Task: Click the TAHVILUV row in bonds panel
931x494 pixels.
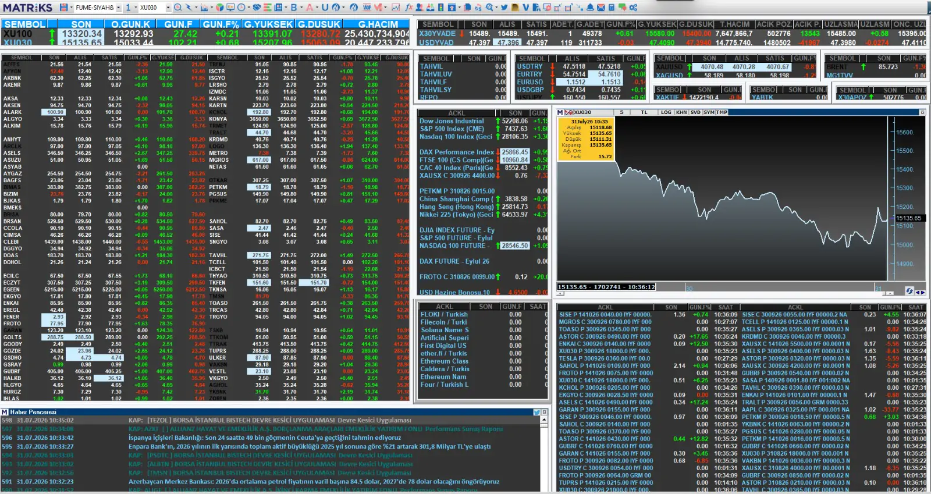Action: click(463, 74)
